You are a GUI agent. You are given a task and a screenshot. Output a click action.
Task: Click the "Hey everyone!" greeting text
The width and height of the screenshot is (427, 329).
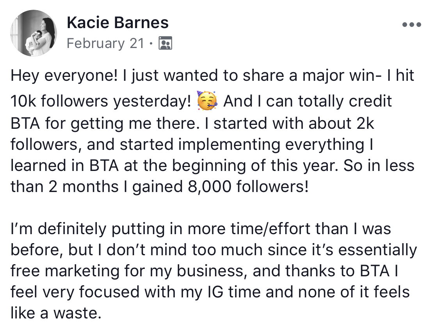click(64, 75)
